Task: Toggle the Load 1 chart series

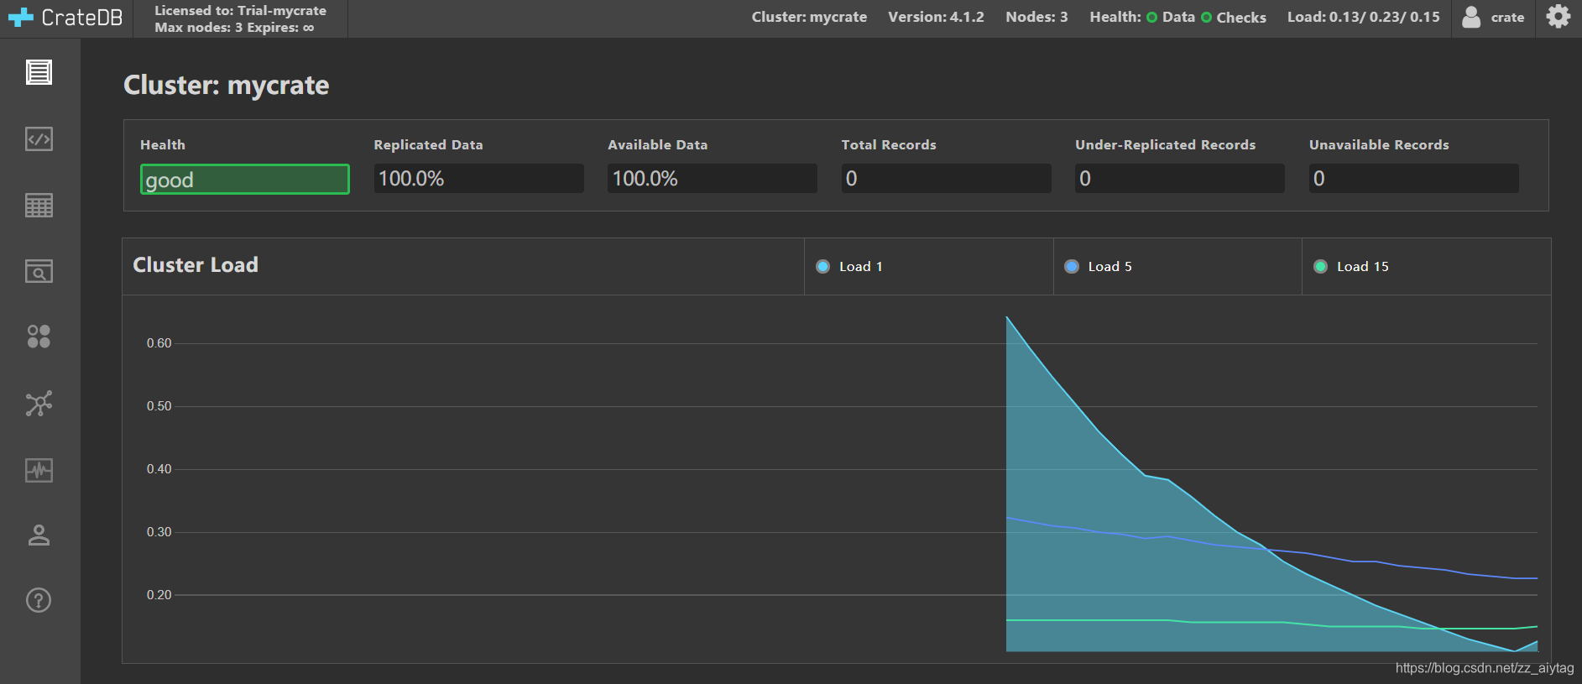Action: 849,266
